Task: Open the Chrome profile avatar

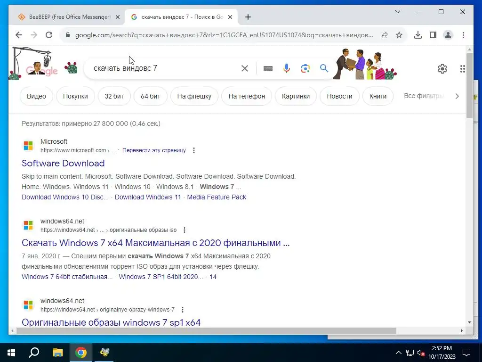Action: tap(448, 35)
